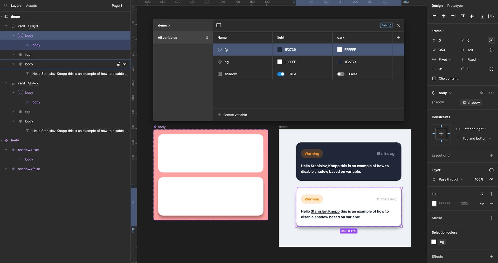
Task: Select the Design tab
Action: (x=437, y=5)
